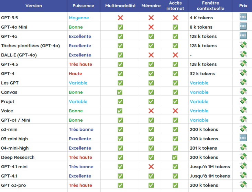Click the Accès internet check for Deep Research

pyautogui.click(x=175, y=158)
